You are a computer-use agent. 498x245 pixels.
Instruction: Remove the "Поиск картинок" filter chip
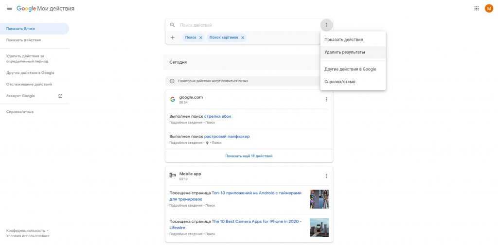243,37
